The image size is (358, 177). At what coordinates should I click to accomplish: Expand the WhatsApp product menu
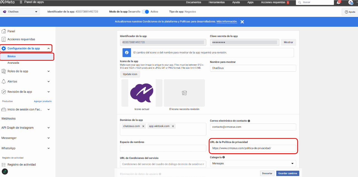49,148
